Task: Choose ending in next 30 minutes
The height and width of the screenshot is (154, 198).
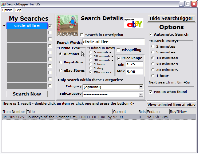Action: click(91, 60)
